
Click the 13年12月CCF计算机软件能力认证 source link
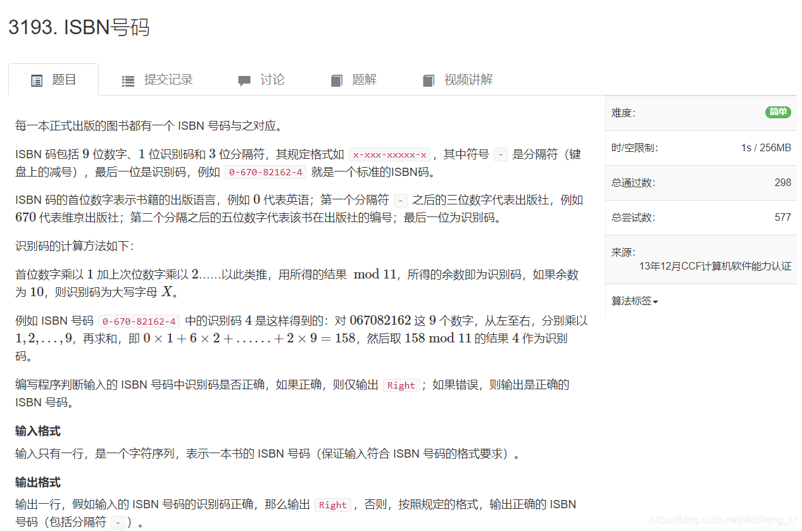click(715, 266)
